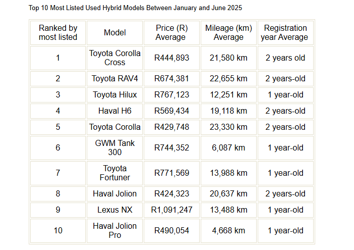The height and width of the screenshot is (250, 354).
Task: Click the Lexus NX model cell
Action: [x=114, y=210]
